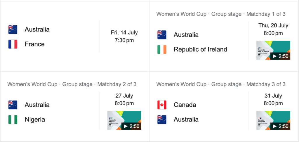Open the Republic of Ireland team name
The image size is (299, 142).
tap(200, 49)
